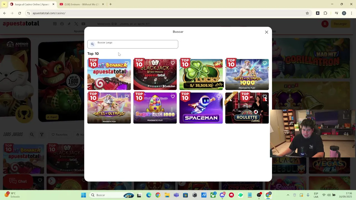Open the Gates of Olympus 1000 game

247,74
